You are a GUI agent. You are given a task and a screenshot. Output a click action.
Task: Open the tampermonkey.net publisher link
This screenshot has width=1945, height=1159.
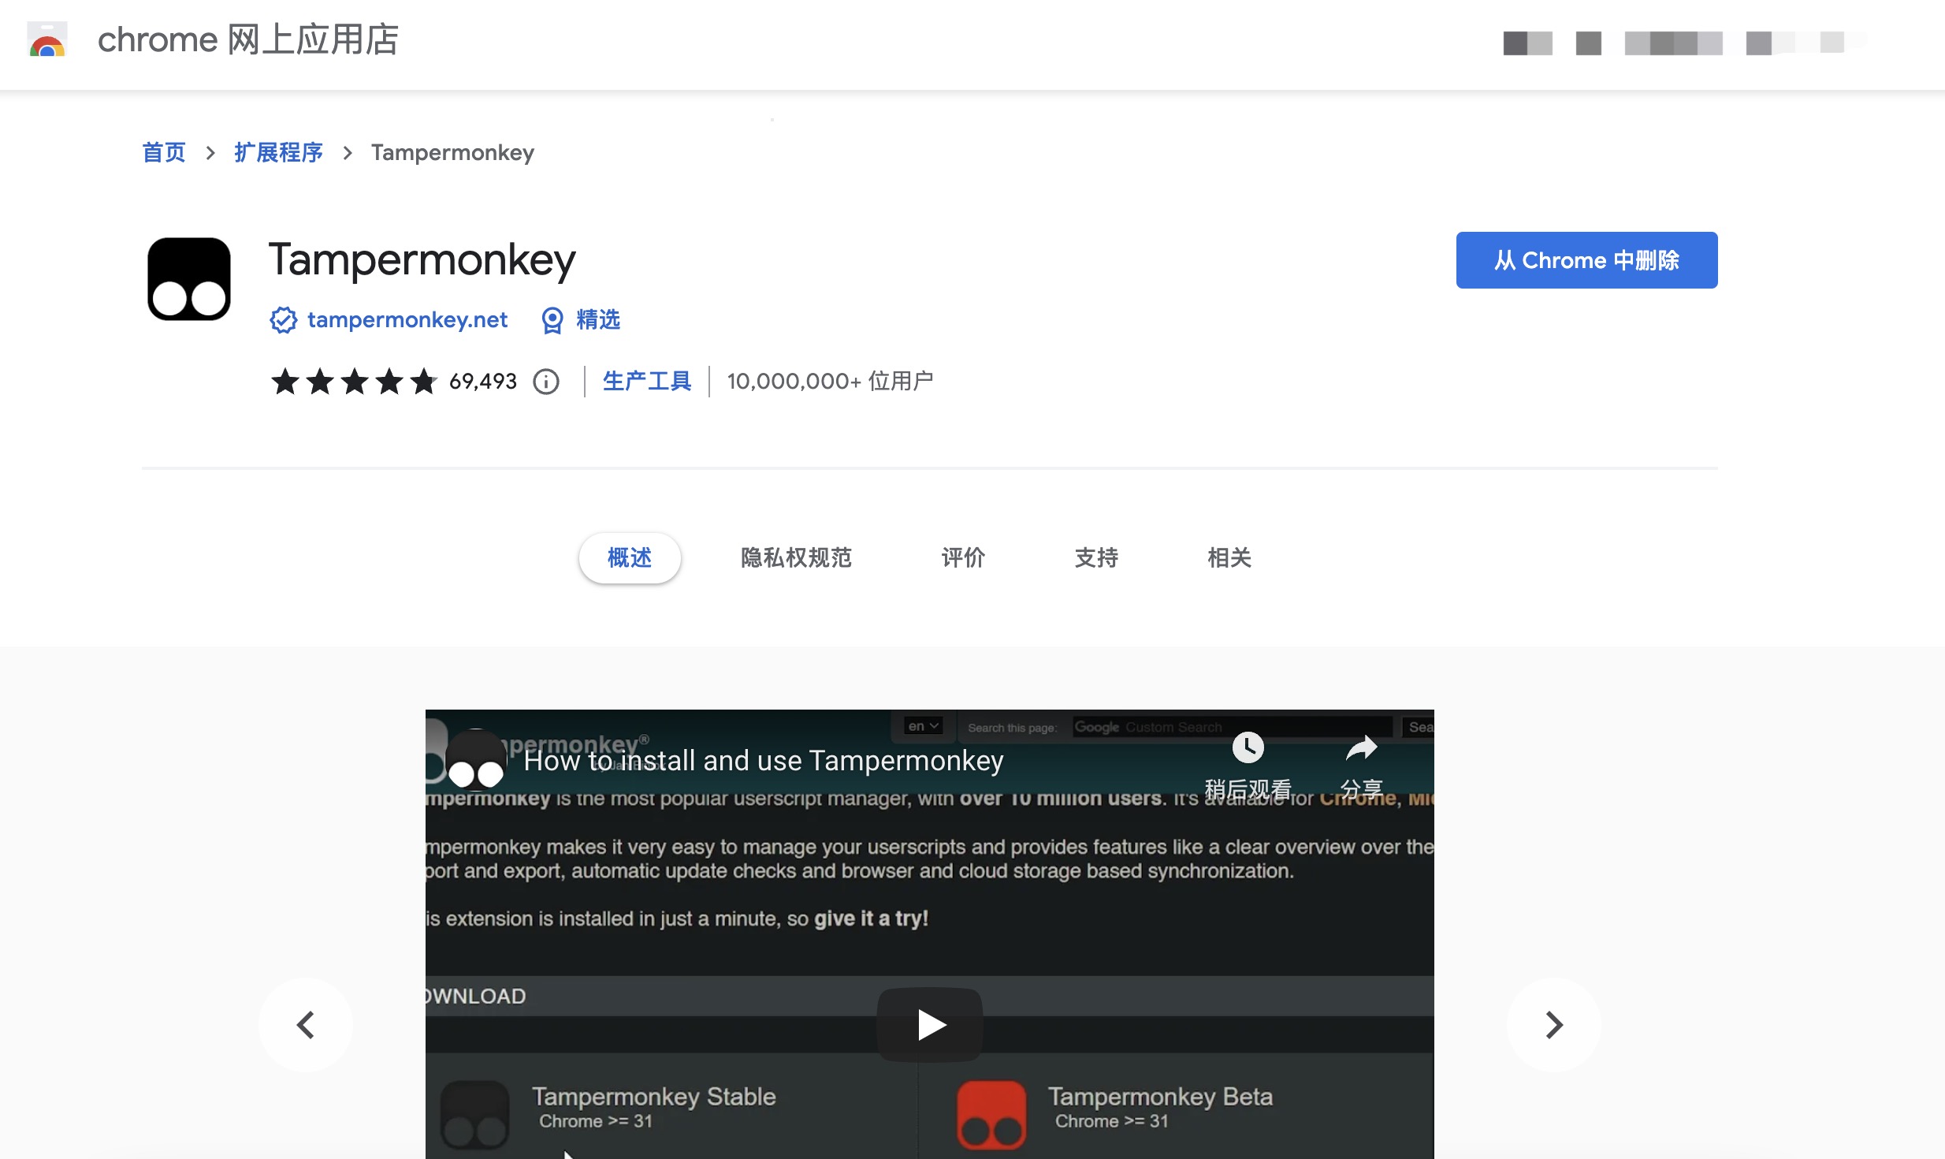[x=407, y=320]
